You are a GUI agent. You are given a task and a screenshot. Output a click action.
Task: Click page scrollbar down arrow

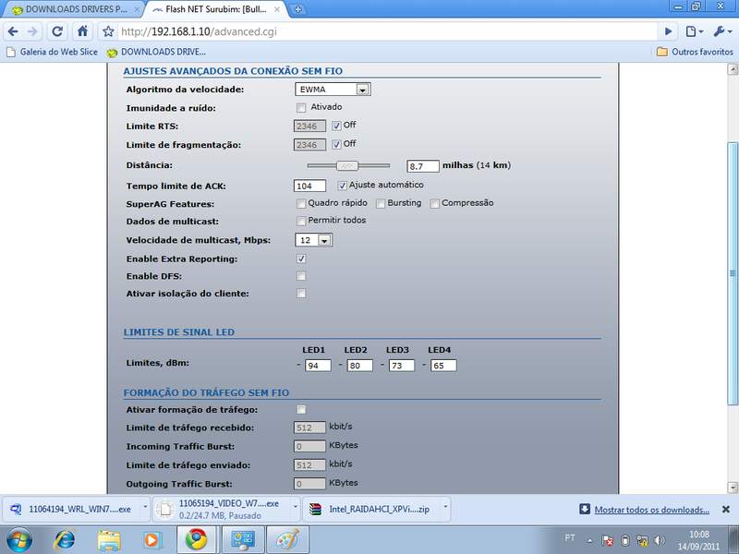(733, 488)
